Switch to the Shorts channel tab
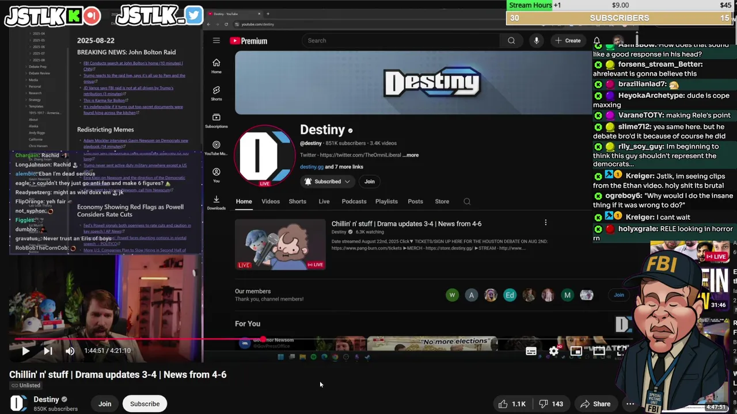This screenshot has width=737, height=414. coord(297,201)
